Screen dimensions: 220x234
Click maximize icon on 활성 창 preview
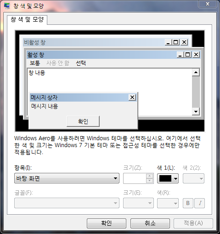(188, 55)
